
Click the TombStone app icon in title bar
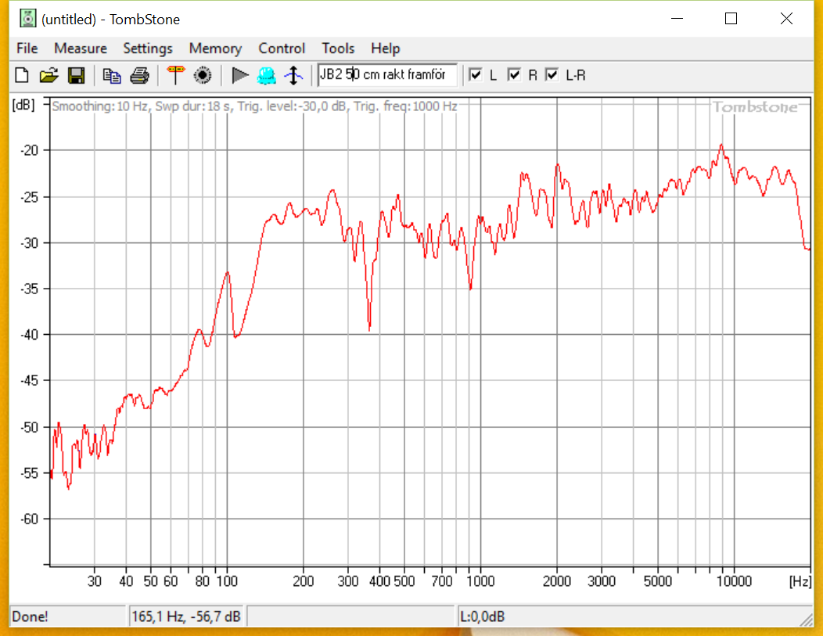[x=28, y=19]
